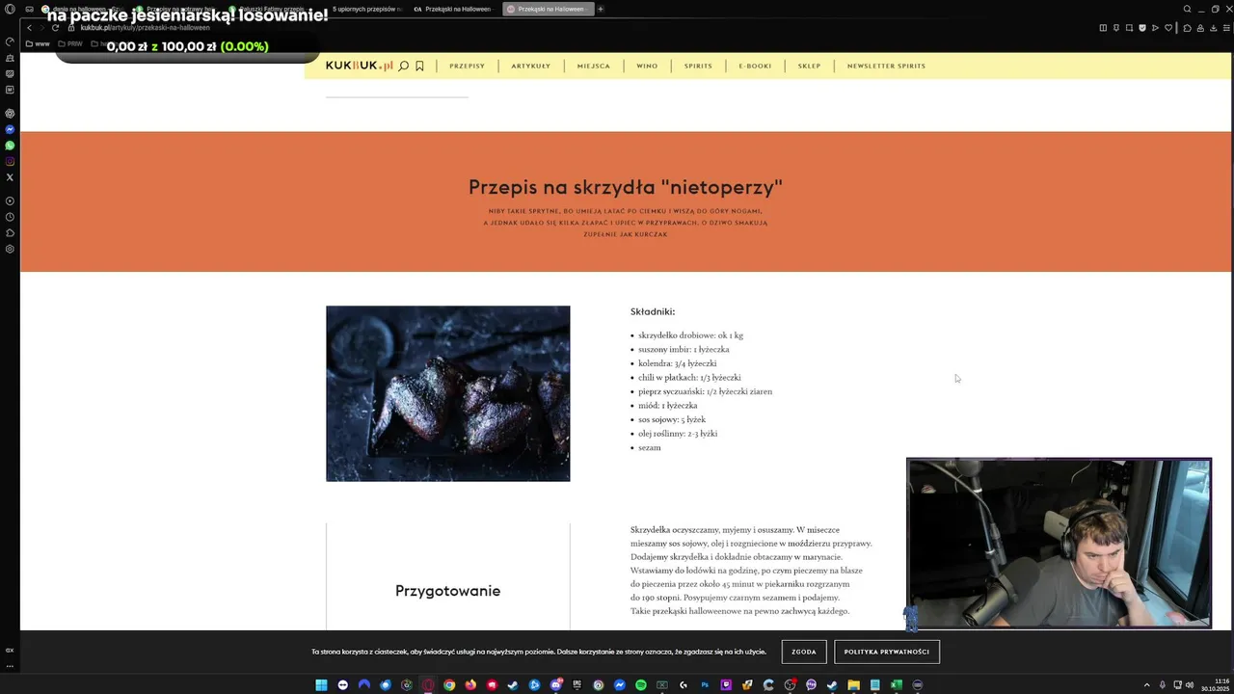Switch to 'dania na halloween' Google tab

[x=82, y=9]
